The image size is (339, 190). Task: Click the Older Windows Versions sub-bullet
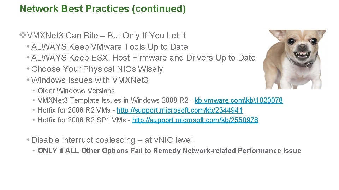tap(76, 91)
